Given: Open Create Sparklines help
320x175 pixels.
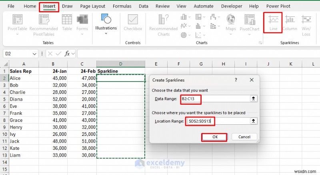Looking at the screenshot, I should point(236,80).
